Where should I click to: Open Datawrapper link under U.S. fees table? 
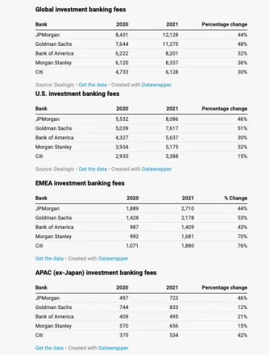coord(157,169)
